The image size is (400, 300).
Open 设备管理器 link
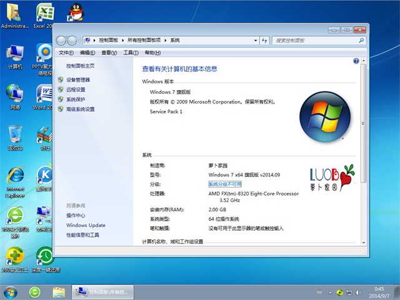78,80
